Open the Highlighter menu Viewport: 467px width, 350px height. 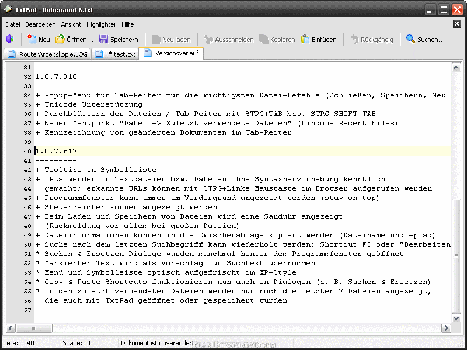pos(101,24)
